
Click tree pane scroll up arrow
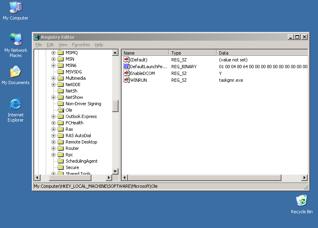tap(115, 53)
